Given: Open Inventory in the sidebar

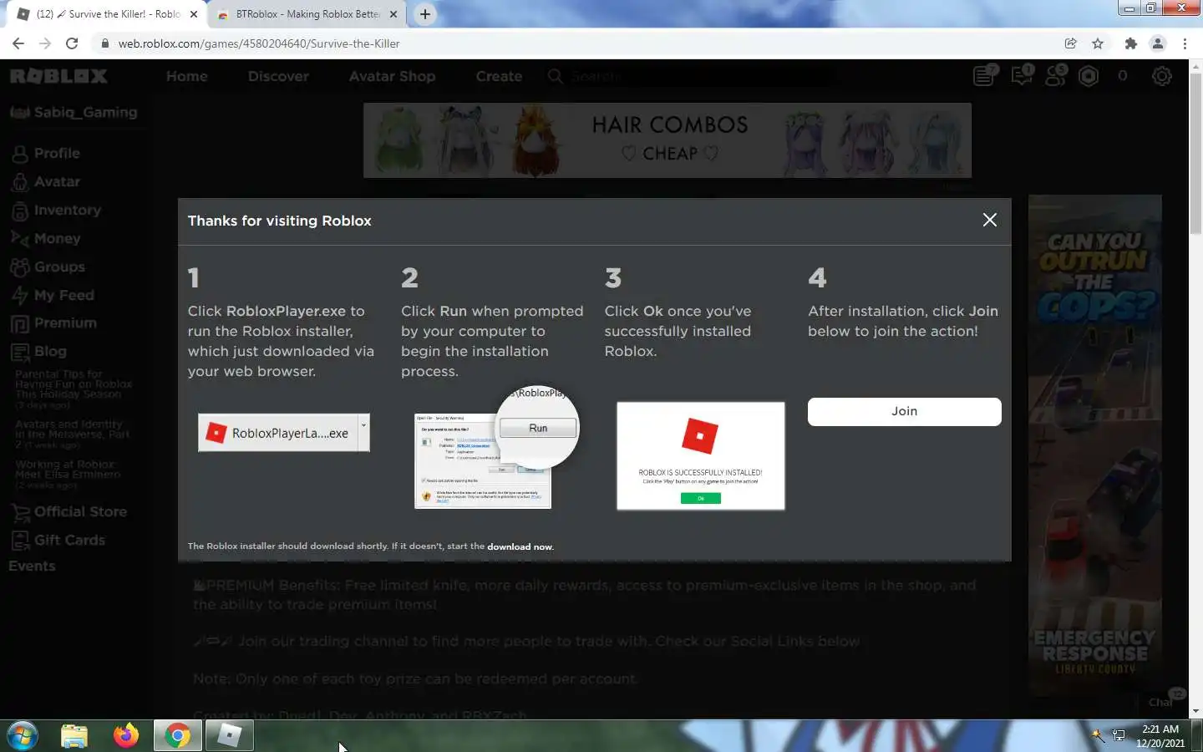Looking at the screenshot, I should coord(57,210).
